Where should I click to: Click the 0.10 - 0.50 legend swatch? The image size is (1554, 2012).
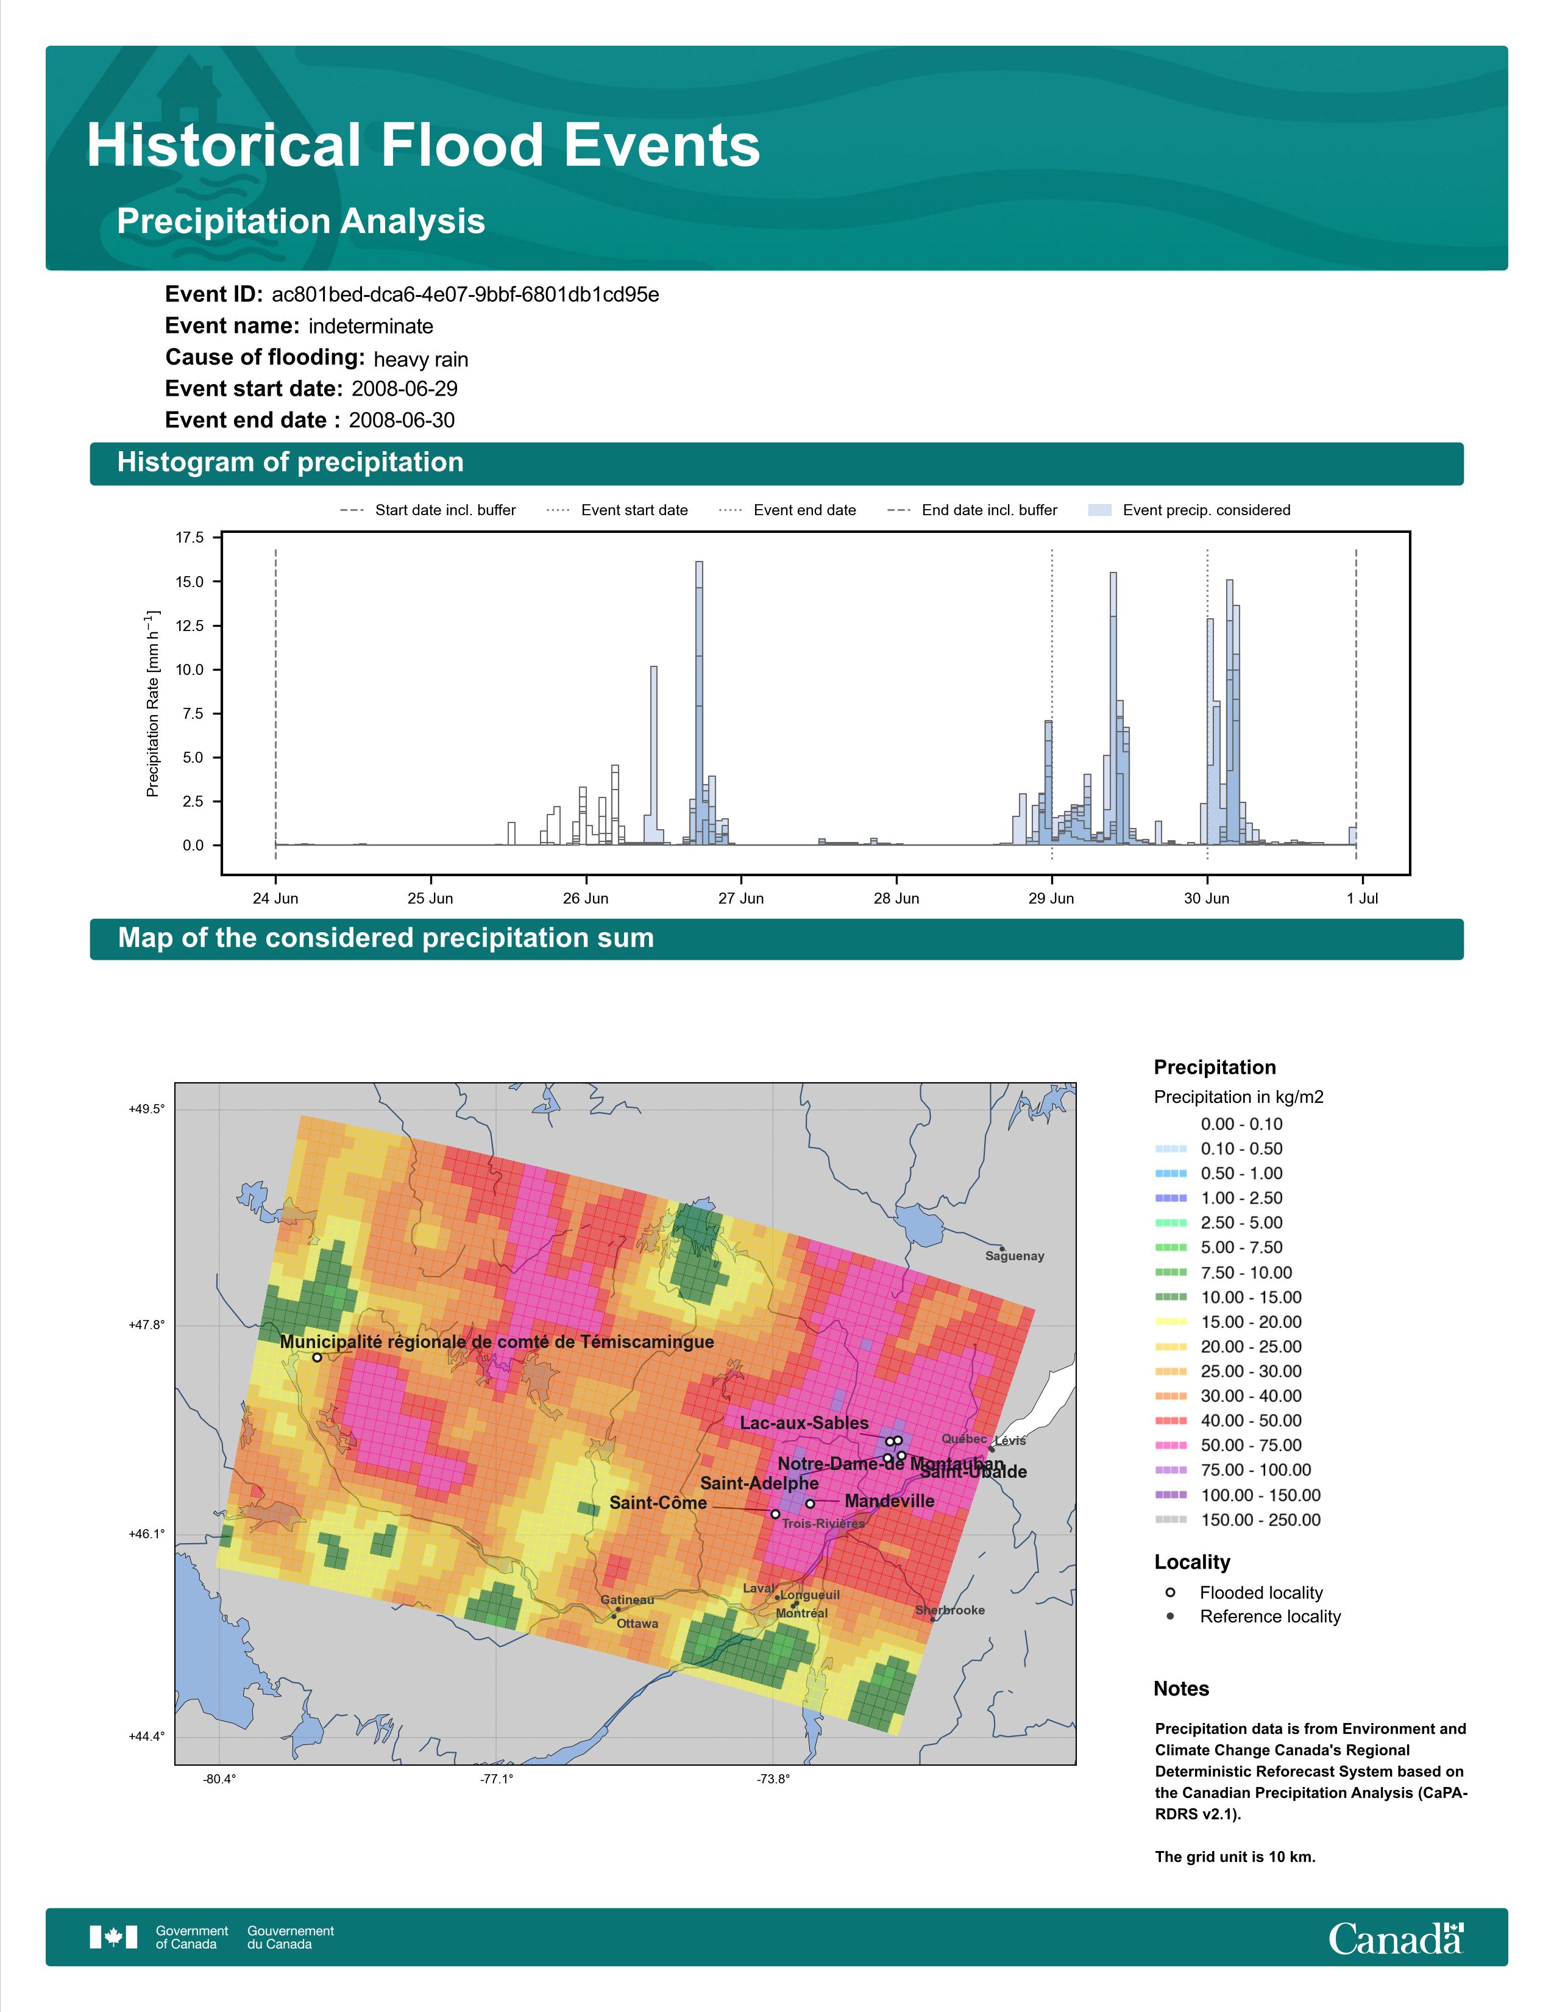point(1170,1149)
